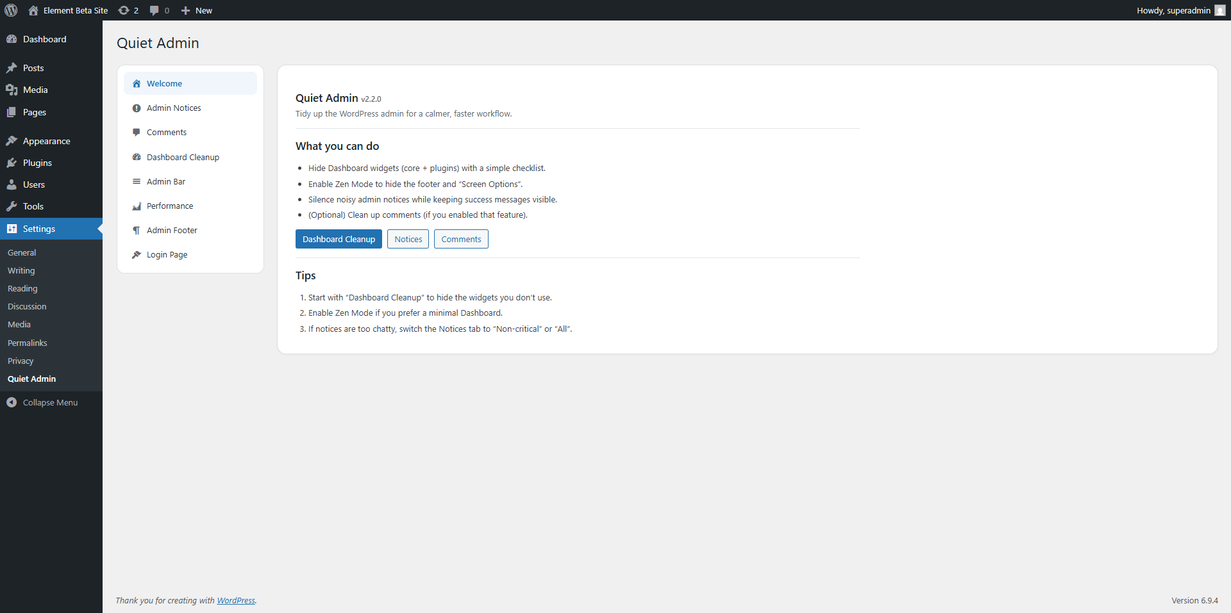Screen dimensions: 1231x613
Task: Click the Pages icon in sidebar
Action: click(x=12, y=112)
